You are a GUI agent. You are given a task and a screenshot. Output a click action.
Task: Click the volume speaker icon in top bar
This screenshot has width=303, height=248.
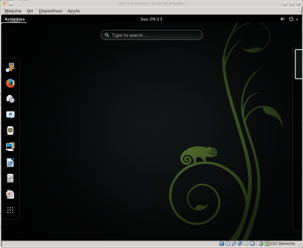(x=283, y=19)
